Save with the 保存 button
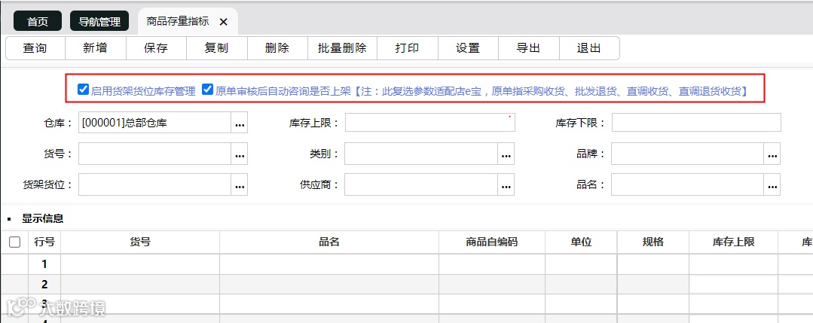The height and width of the screenshot is (323, 813). click(x=155, y=48)
